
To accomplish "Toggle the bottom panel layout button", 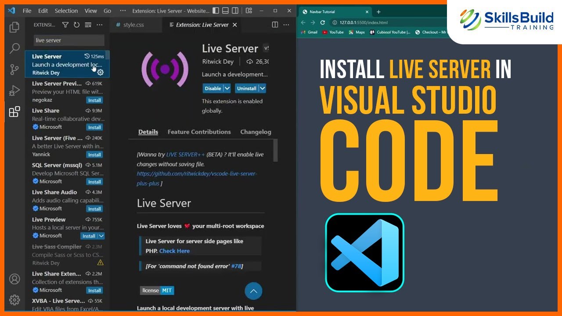I will [225, 11].
